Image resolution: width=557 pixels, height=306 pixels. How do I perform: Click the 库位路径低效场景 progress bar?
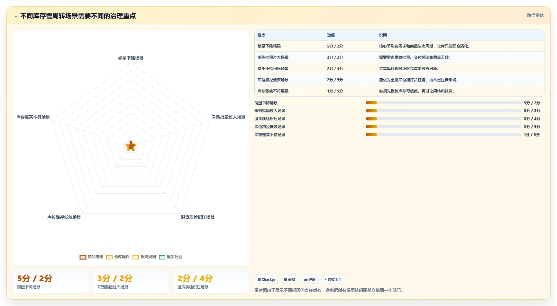point(443,127)
